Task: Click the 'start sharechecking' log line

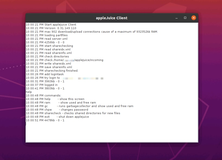Action: [x=49, y=46]
